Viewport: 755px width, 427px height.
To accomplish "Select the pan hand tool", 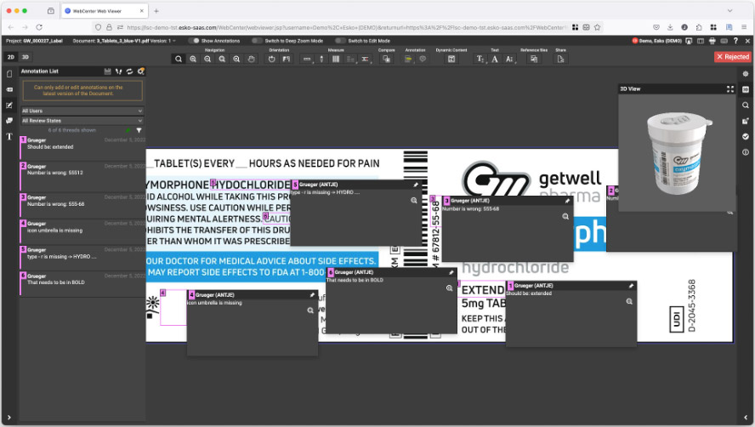I will pos(252,60).
